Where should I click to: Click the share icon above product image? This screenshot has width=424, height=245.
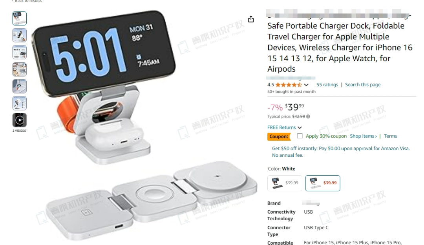point(250,19)
